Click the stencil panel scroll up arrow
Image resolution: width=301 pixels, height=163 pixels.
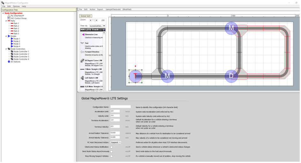tap(104, 33)
